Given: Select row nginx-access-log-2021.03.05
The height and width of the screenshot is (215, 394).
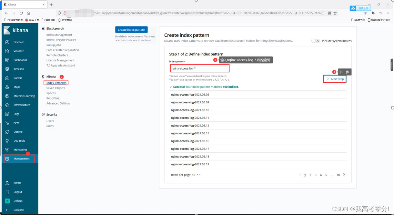Looking at the screenshot, I should pos(258,95).
